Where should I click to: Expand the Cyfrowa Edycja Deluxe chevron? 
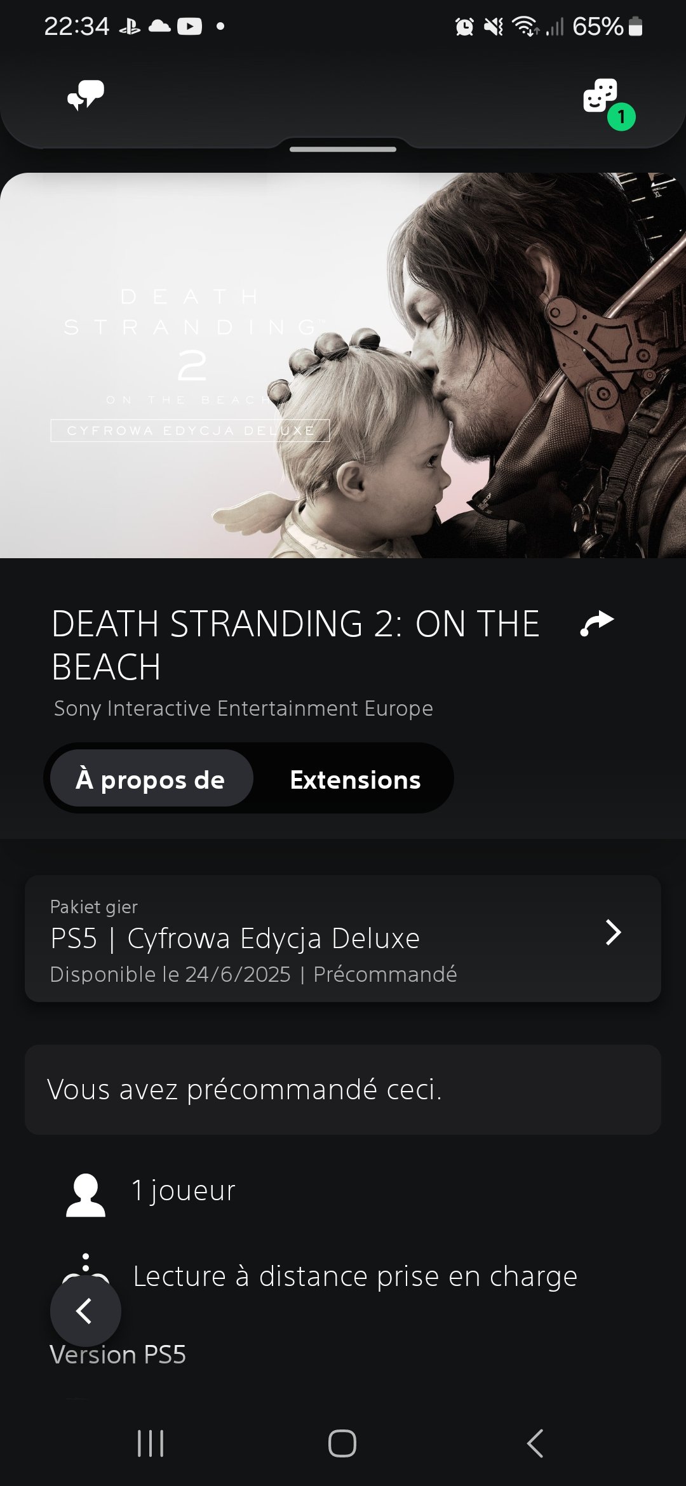coord(613,932)
